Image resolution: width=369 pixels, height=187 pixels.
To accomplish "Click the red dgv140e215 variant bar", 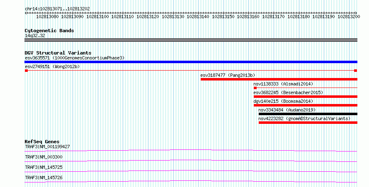I will click(x=306, y=105).
